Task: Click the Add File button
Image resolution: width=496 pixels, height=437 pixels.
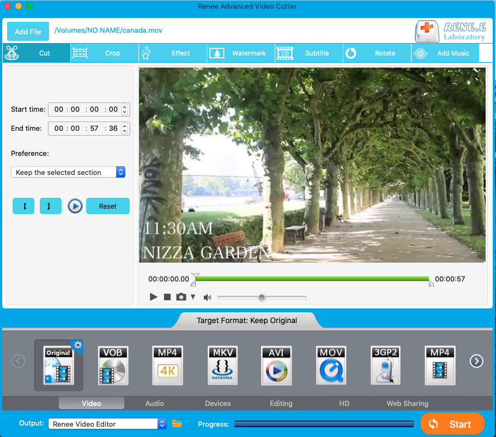Action: click(x=28, y=31)
